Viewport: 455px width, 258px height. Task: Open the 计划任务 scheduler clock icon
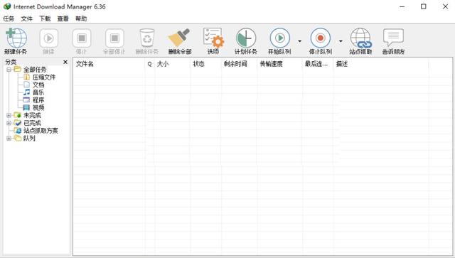click(246, 38)
